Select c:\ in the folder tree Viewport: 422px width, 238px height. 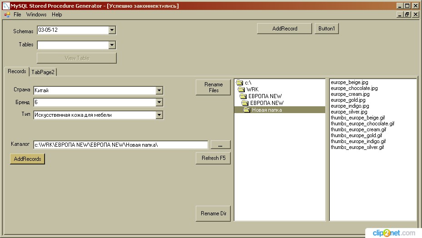click(x=248, y=83)
